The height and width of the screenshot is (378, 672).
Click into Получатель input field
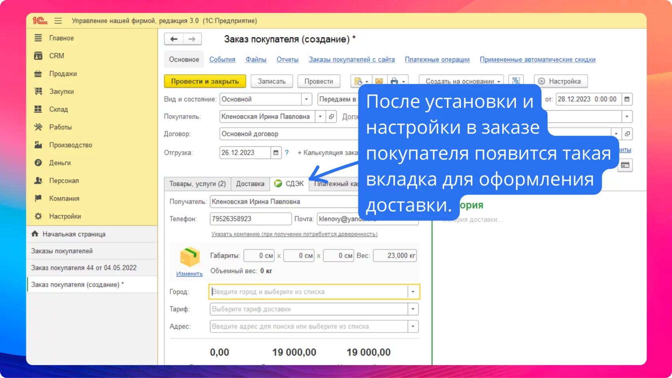pyautogui.click(x=284, y=202)
